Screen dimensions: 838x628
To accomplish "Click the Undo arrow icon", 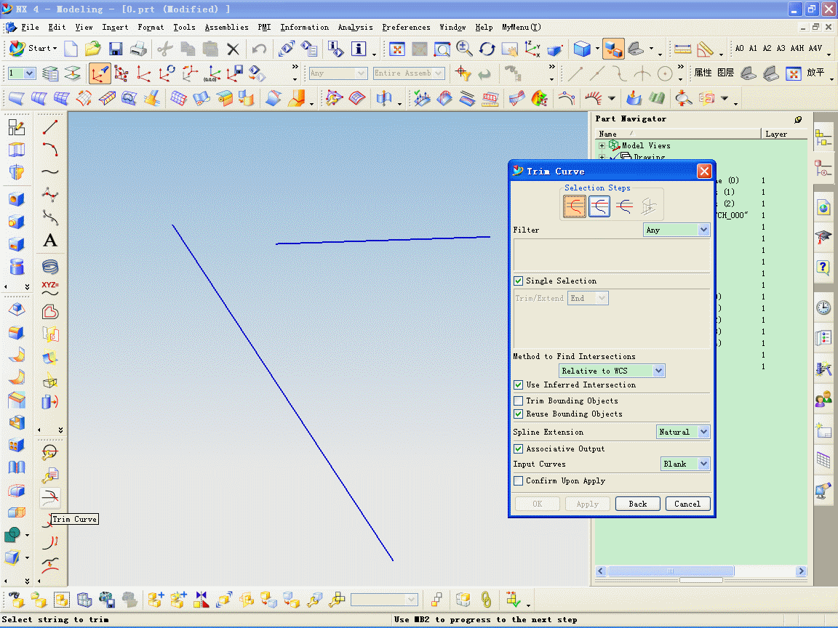I will click(259, 49).
